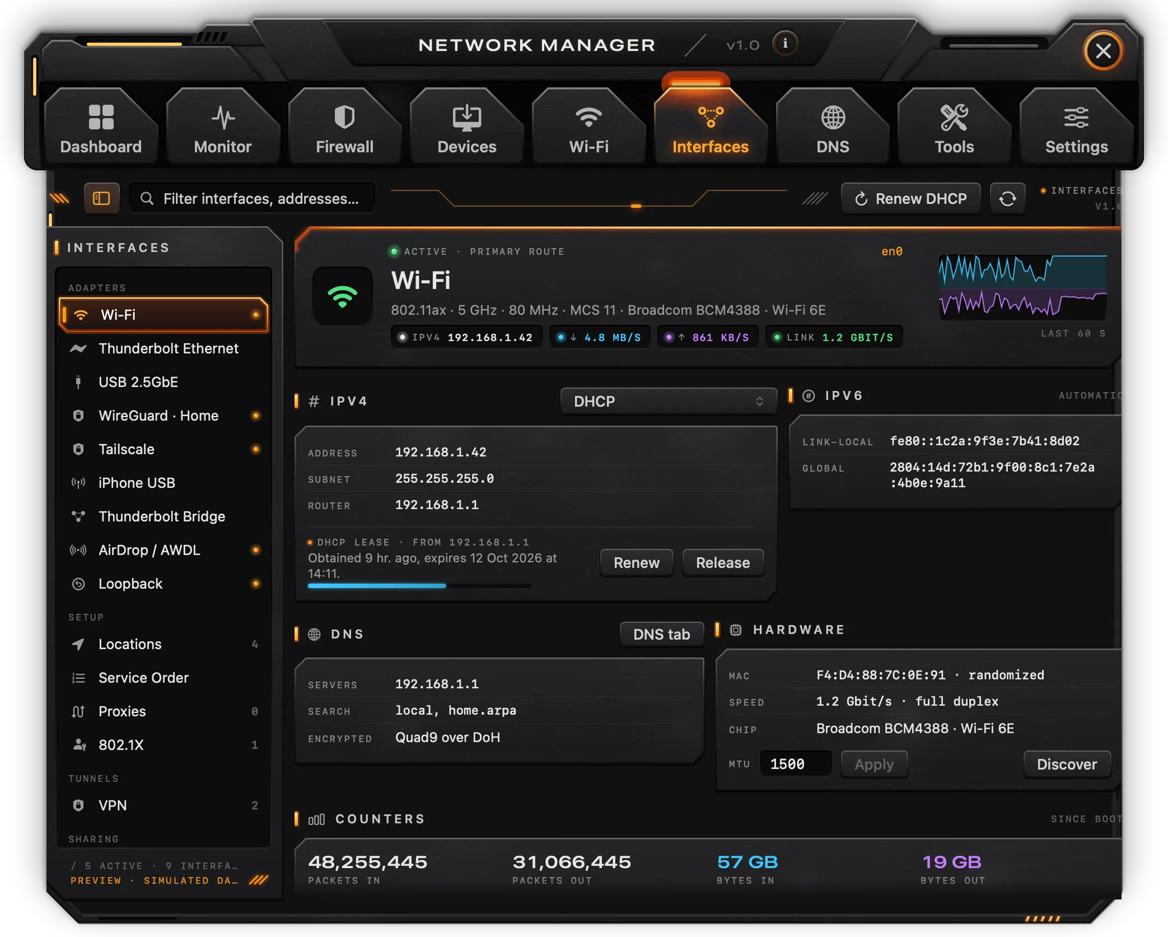Screen dimensions: 1168x937
Task: Click the info icon beside v1.0
Action: 785,44
